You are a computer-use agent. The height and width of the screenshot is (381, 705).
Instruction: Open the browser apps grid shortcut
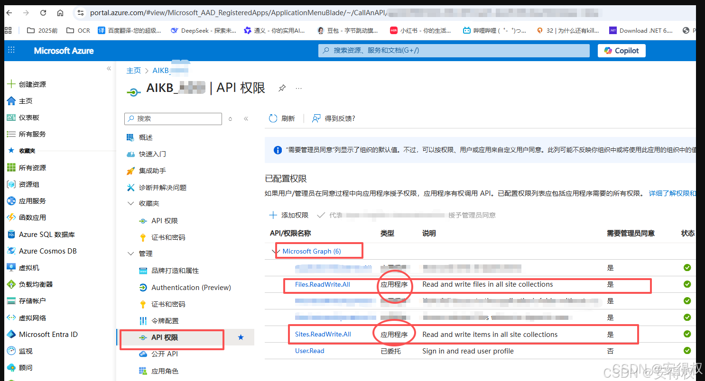coord(8,30)
